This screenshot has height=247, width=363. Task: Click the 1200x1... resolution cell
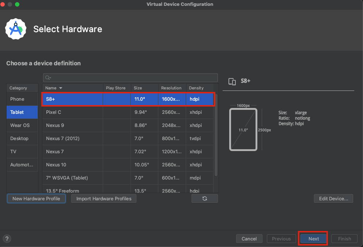click(171, 151)
